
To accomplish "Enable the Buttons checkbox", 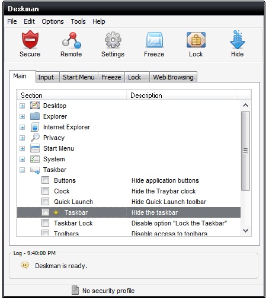I will click(x=46, y=180).
